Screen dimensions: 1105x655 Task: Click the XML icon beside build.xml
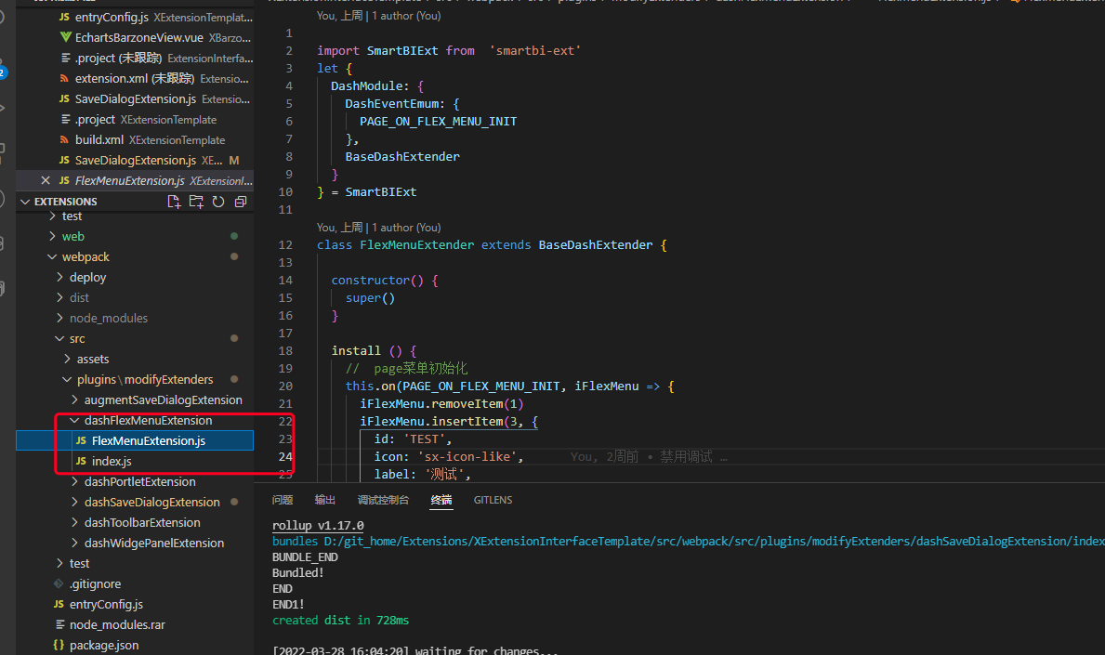64,139
